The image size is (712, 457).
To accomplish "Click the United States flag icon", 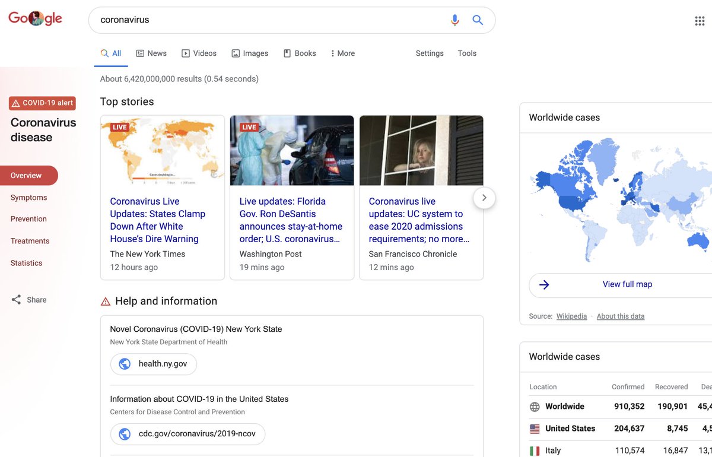I will tap(535, 429).
